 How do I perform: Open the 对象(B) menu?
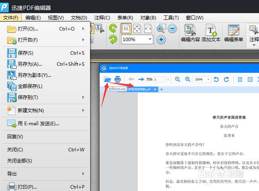(148, 18)
